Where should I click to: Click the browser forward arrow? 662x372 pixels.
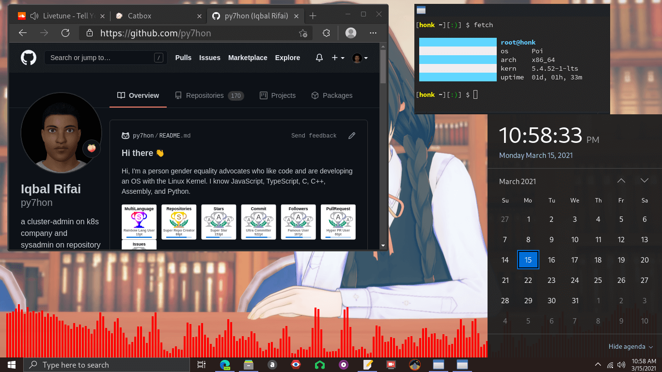tap(44, 33)
